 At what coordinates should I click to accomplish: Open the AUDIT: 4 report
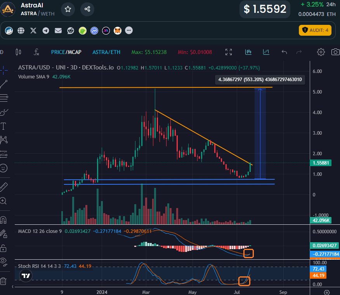[315, 29]
